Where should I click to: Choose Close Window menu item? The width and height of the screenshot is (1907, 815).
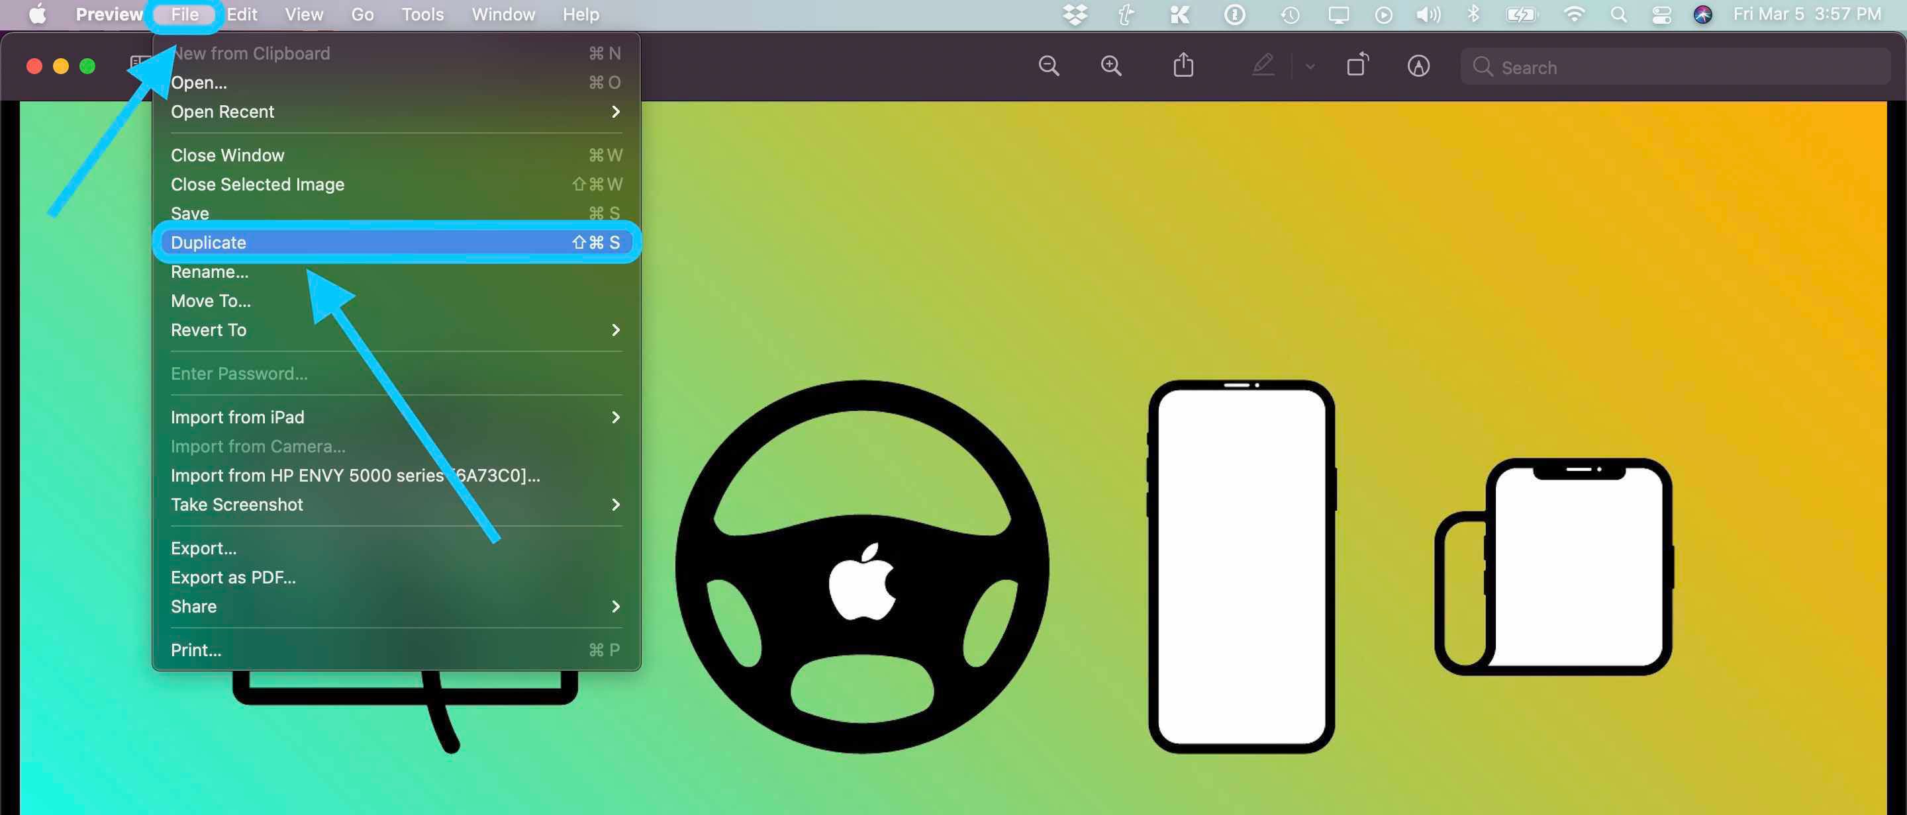pos(396,155)
